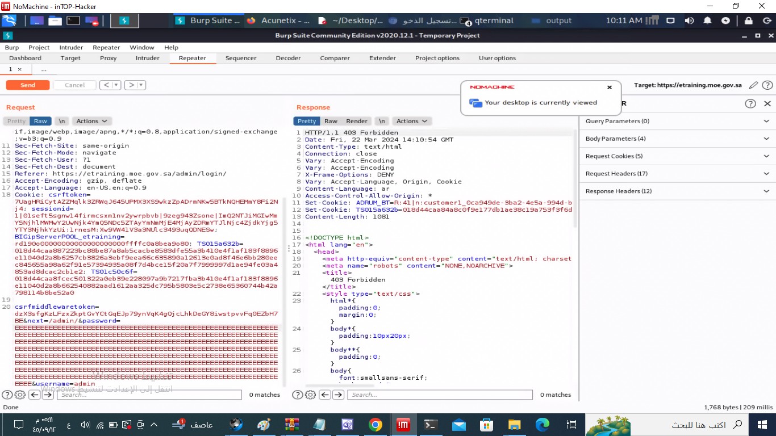776x436 pixels.
Task: Open Inspector panel help icon
Action: click(750, 103)
